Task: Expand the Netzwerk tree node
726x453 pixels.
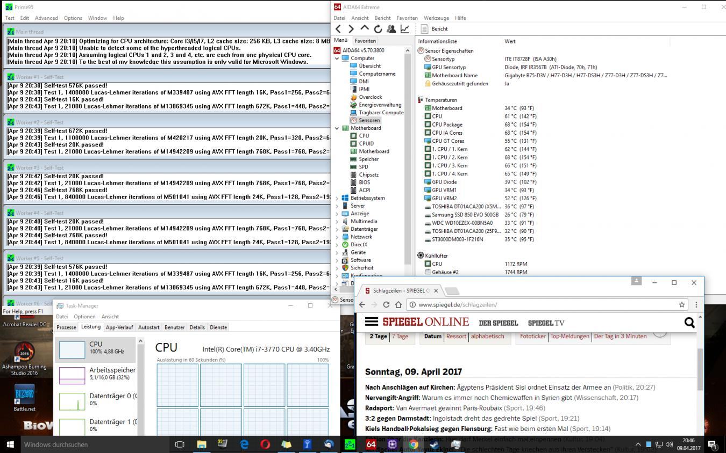Action: [337, 237]
